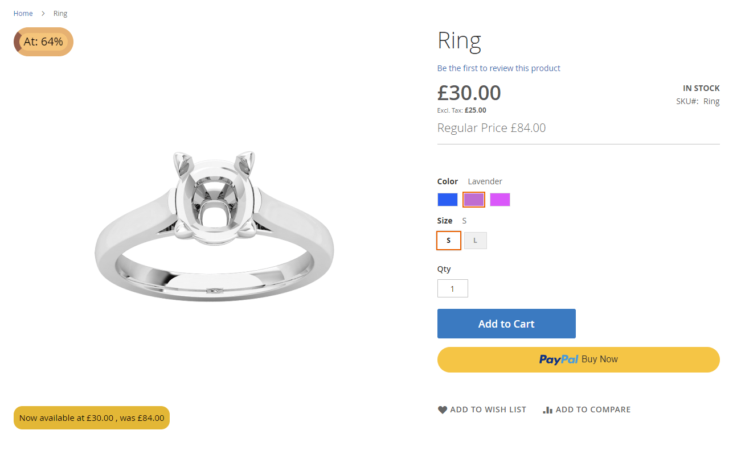
Task: Click the bar chart compare icon
Action: 548,409
